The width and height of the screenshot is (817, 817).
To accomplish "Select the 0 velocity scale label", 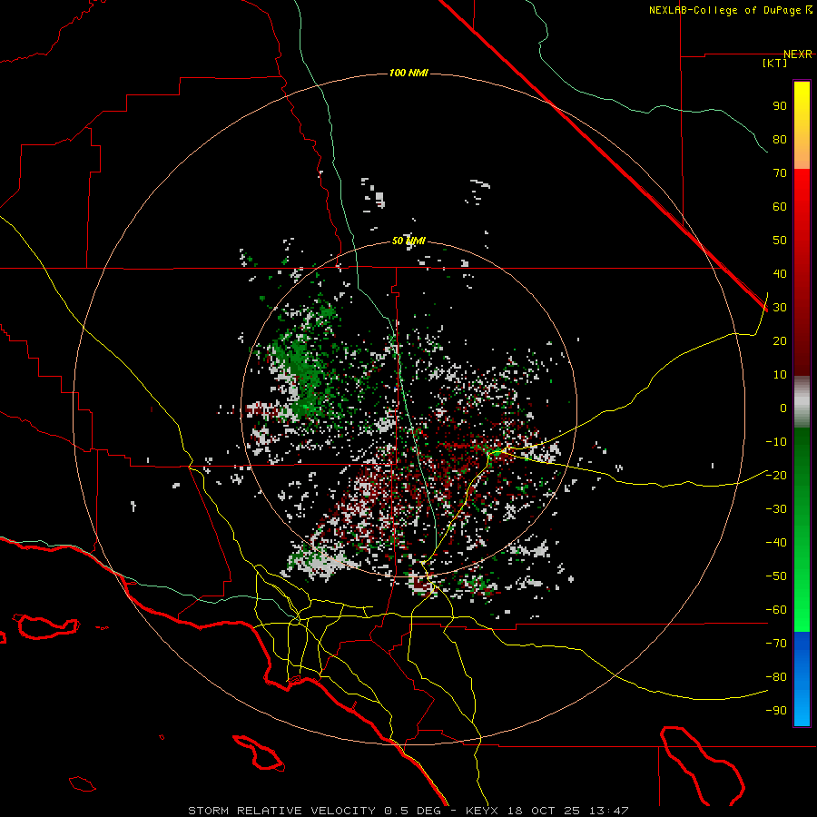I will point(782,408).
